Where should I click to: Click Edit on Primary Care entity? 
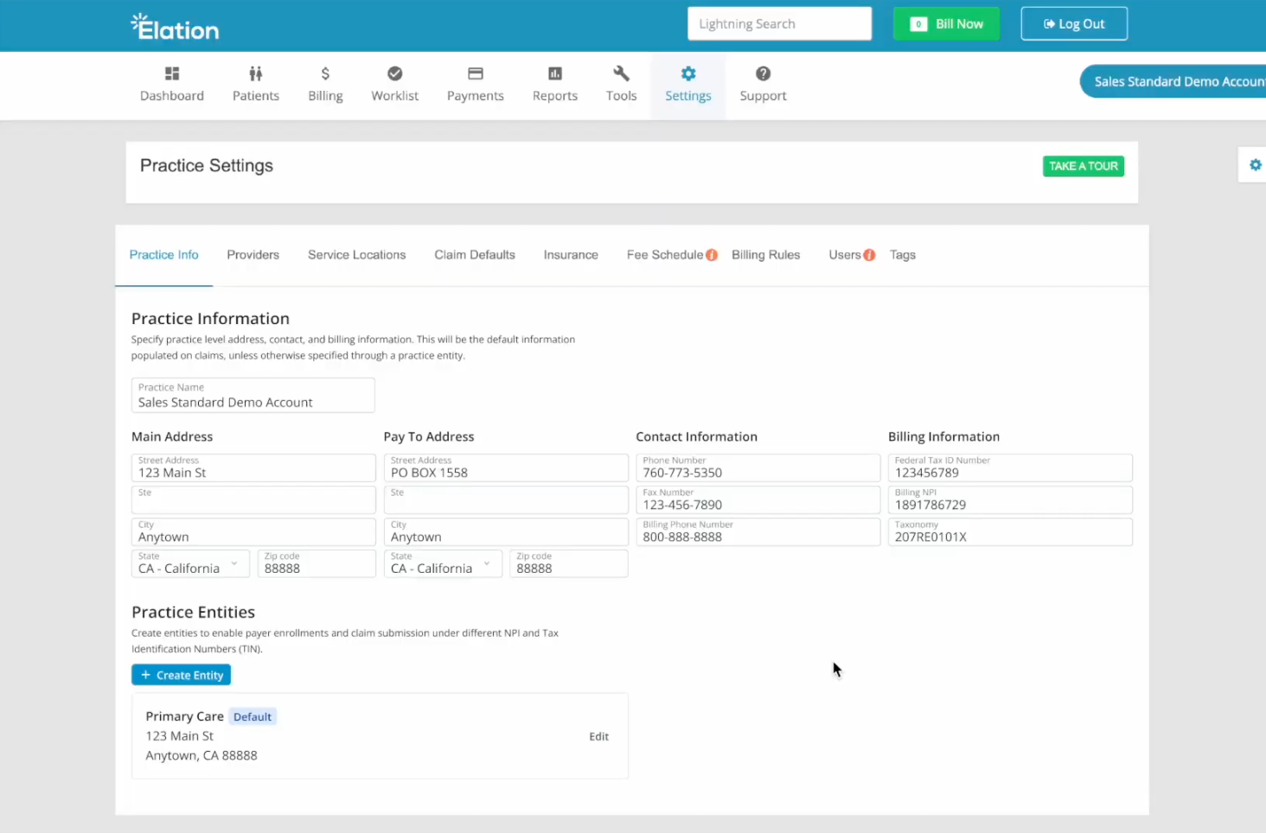coord(598,736)
